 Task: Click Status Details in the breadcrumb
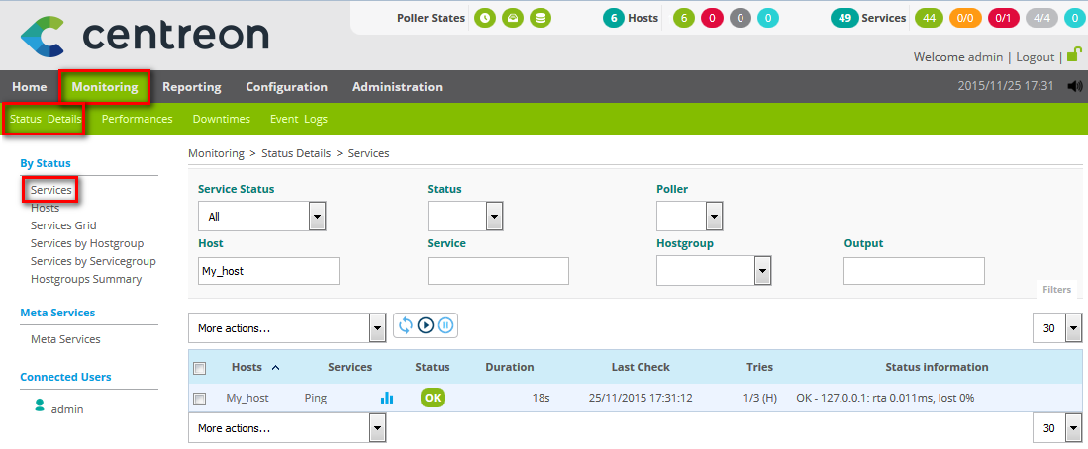click(x=296, y=153)
